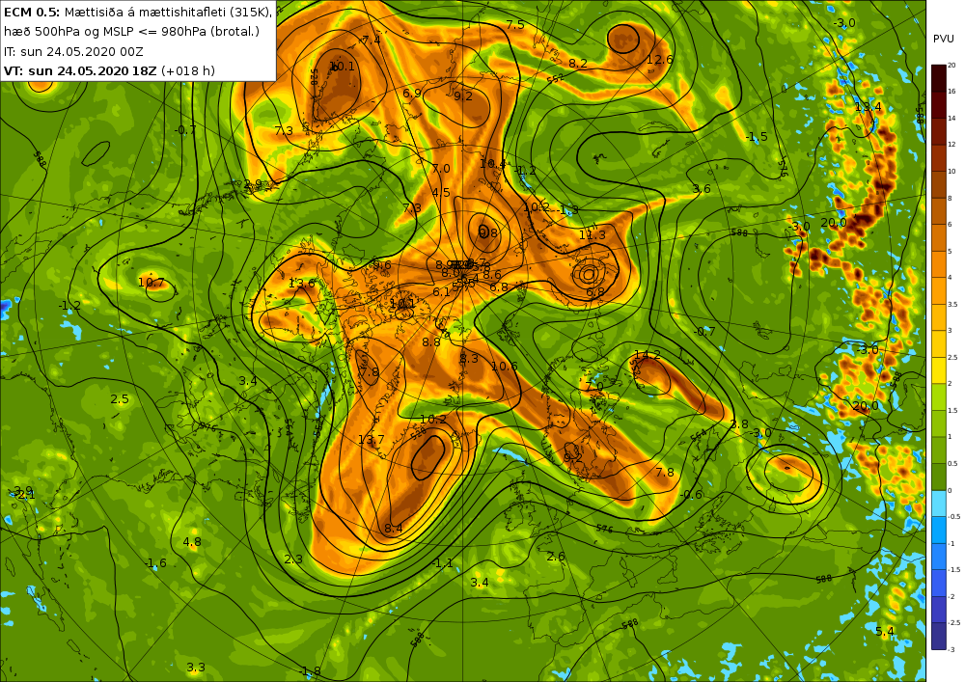Click the PV value 3.3 near the bottom
Screen dimensions: 965x682
[196, 668]
